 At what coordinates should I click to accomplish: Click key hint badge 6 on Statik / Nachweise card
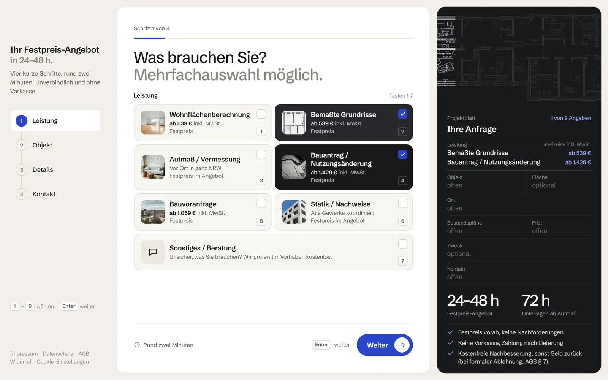coord(403,221)
